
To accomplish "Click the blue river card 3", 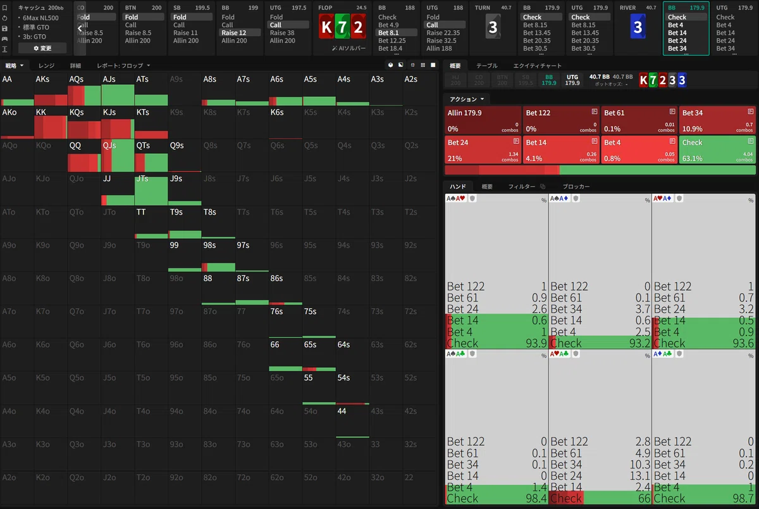I will 638,27.
